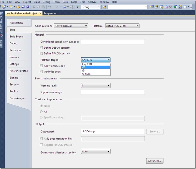
Task: Click the New Project toolbar icon
Action: click(4, 7)
